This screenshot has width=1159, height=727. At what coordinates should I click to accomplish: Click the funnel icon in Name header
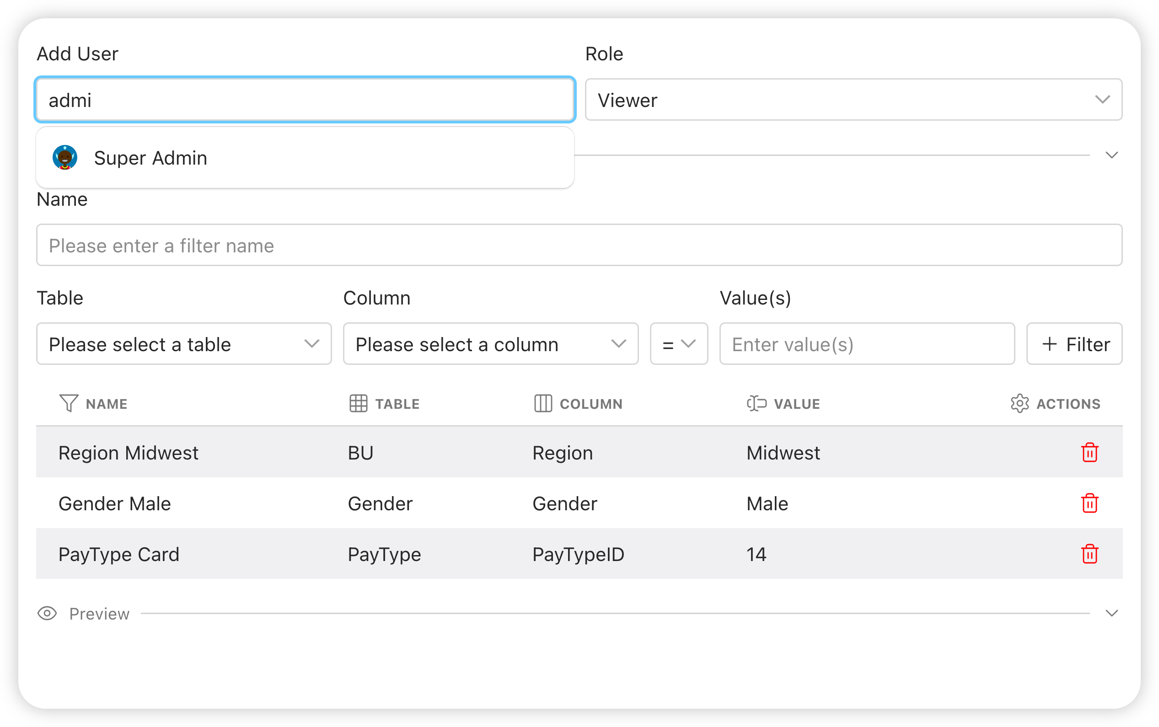pyautogui.click(x=68, y=403)
